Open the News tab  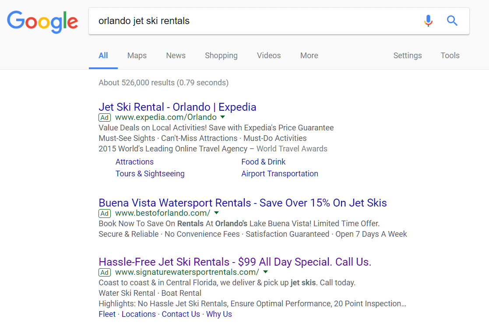point(176,56)
